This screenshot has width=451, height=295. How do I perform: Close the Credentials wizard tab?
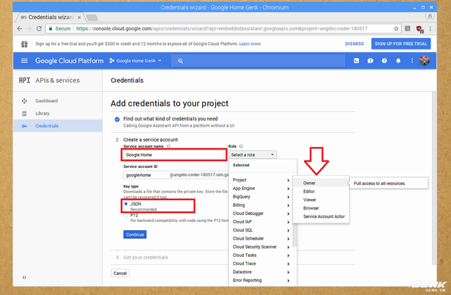[x=79, y=18]
